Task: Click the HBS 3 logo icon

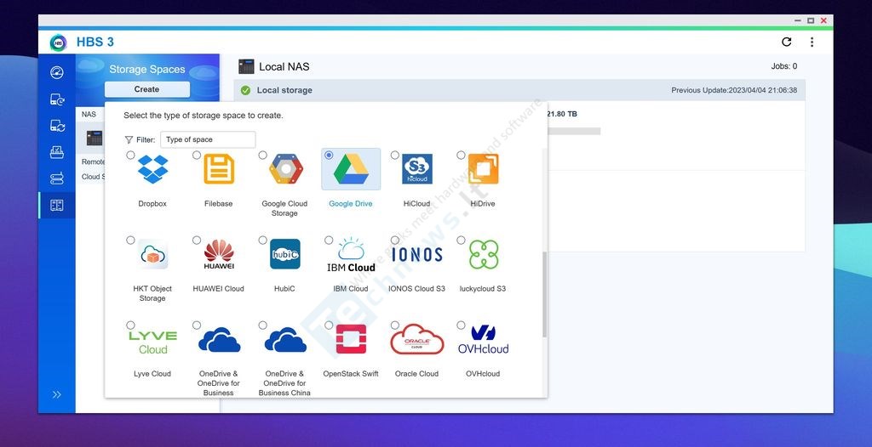Action: (x=58, y=42)
